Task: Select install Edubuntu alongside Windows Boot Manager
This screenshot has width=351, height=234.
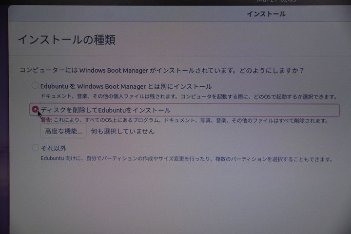Action: [x=35, y=85]
